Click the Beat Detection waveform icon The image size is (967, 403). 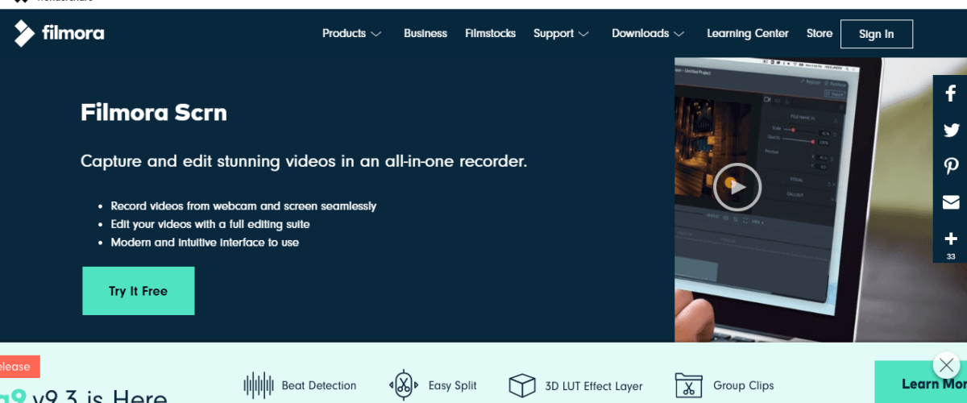coord(259,385)
